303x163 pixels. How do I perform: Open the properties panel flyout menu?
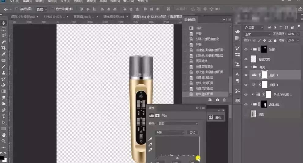pos(203,108)
